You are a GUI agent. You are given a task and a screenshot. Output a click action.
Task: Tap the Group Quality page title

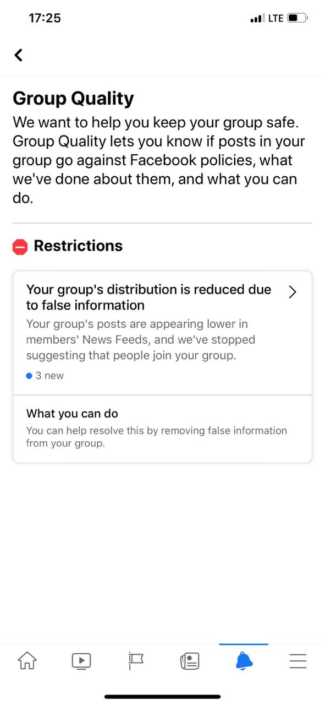[73, 99]
